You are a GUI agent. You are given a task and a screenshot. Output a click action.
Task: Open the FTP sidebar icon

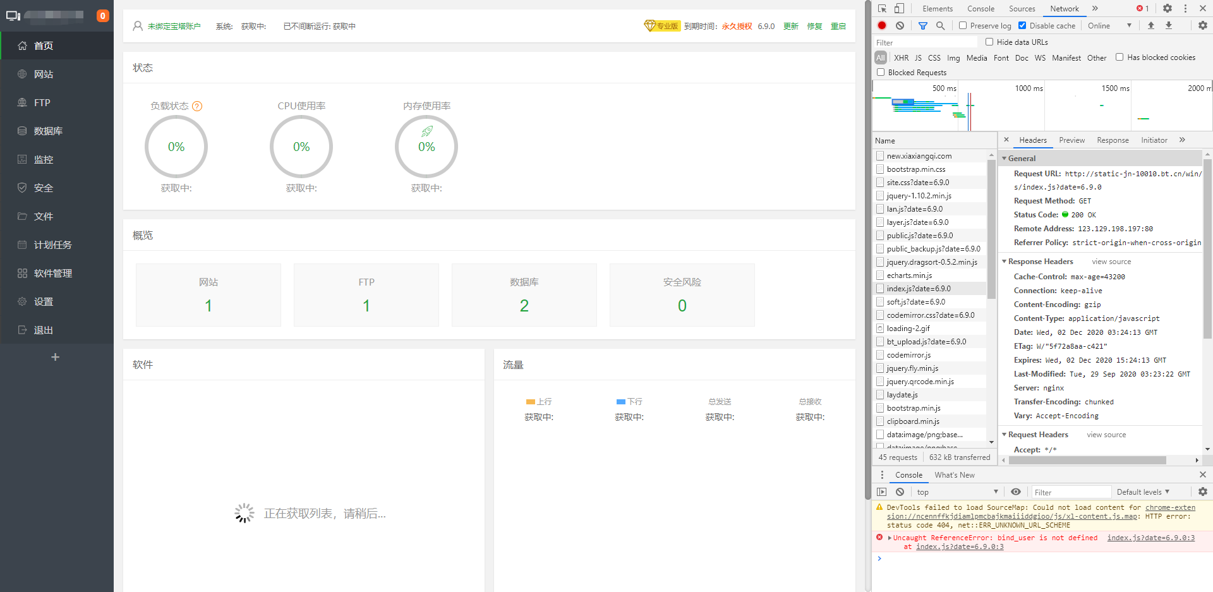(x=22, y=102)
